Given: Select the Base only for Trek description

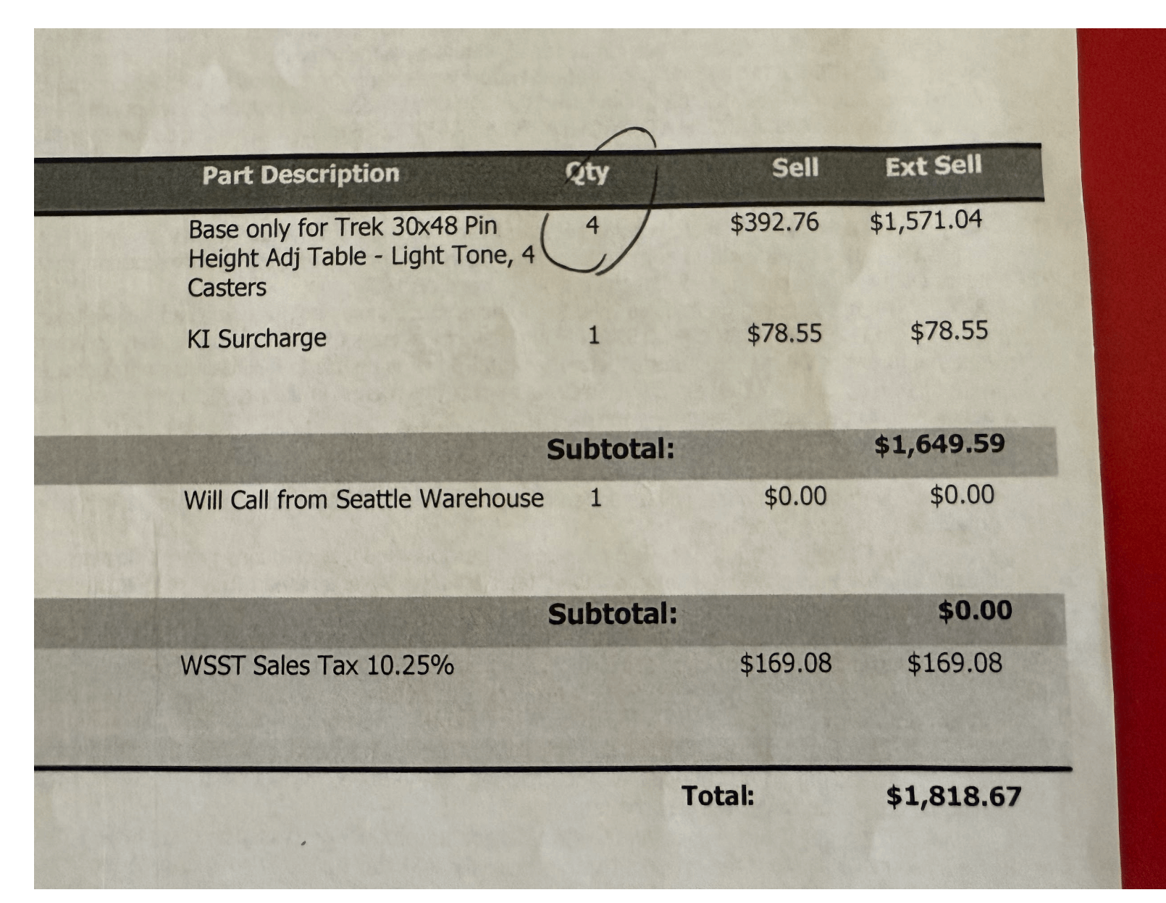Looking at the screenshot, I should tap(361, 257).
